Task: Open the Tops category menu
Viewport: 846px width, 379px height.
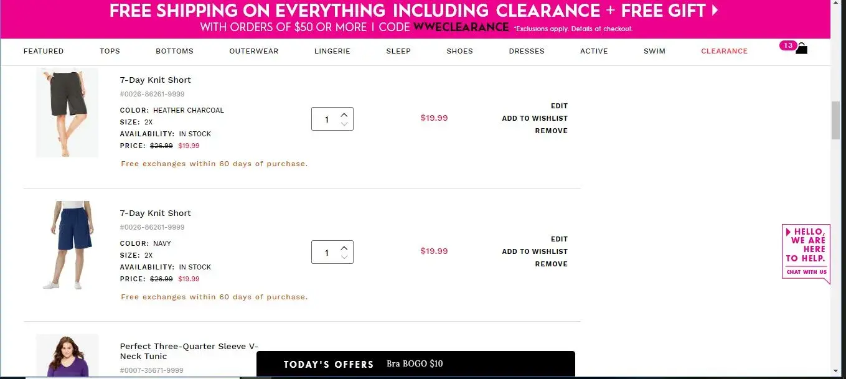Action: click(x=110, y=51)
